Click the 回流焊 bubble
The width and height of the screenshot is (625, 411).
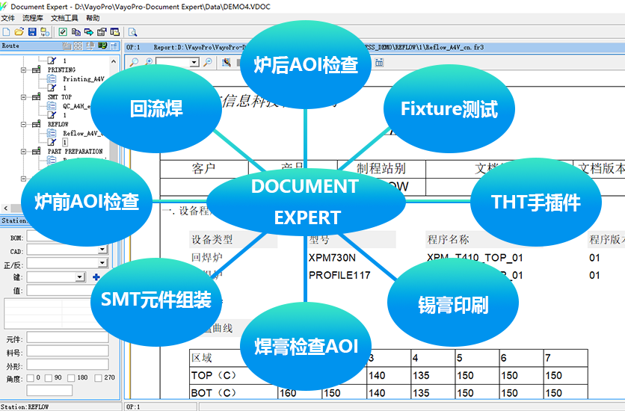point(156,108)
